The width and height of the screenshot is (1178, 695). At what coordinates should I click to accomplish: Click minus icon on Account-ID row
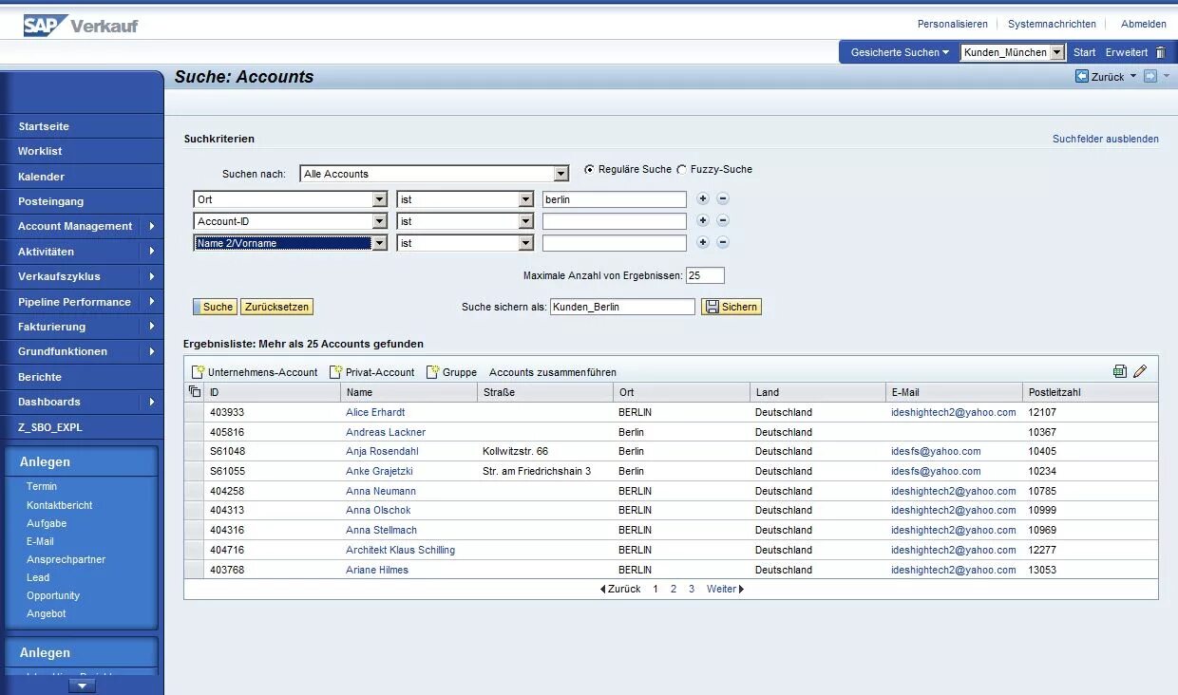(722, 220)
